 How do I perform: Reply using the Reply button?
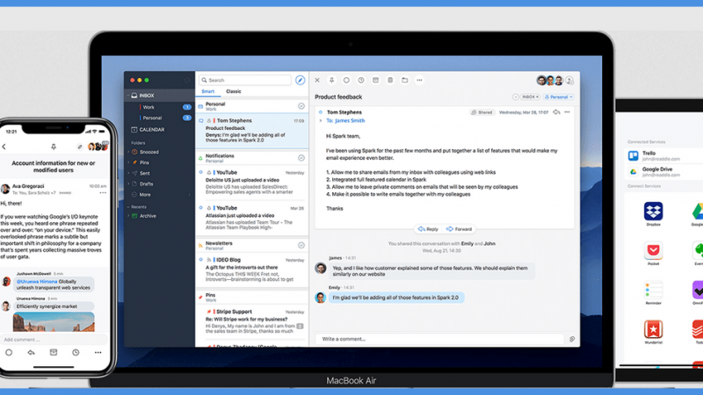(428, 229)
